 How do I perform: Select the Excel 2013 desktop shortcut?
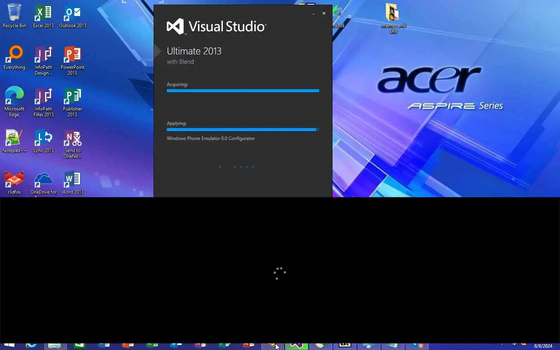pyautogui.click(x=43, y=16)
